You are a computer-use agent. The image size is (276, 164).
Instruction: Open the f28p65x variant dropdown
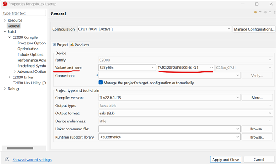click(127, 68)
